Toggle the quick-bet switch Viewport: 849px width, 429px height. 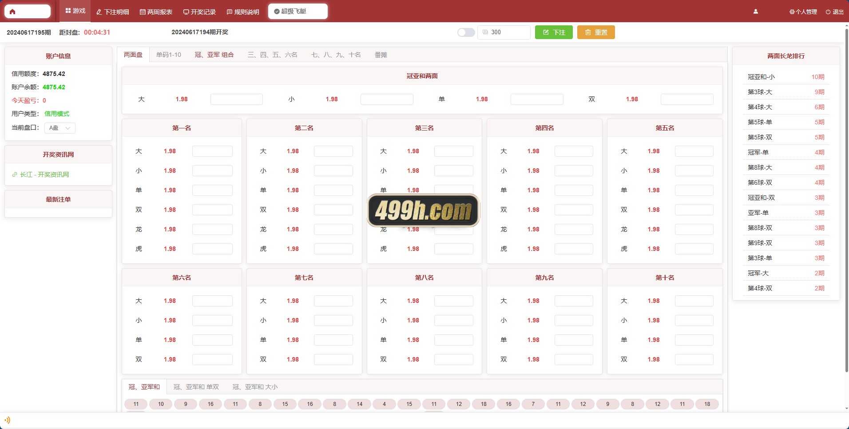[466, 32]
